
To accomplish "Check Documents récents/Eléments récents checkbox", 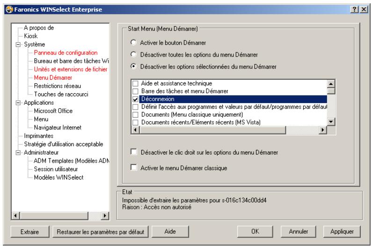I will click(x=135, y=122).
